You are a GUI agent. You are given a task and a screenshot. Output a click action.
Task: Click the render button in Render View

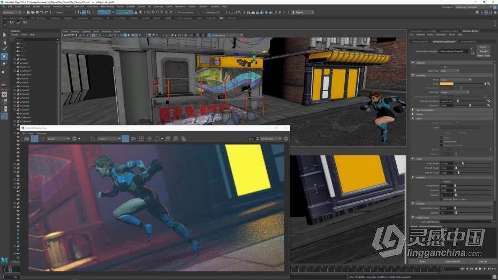[x=27, y=139]
